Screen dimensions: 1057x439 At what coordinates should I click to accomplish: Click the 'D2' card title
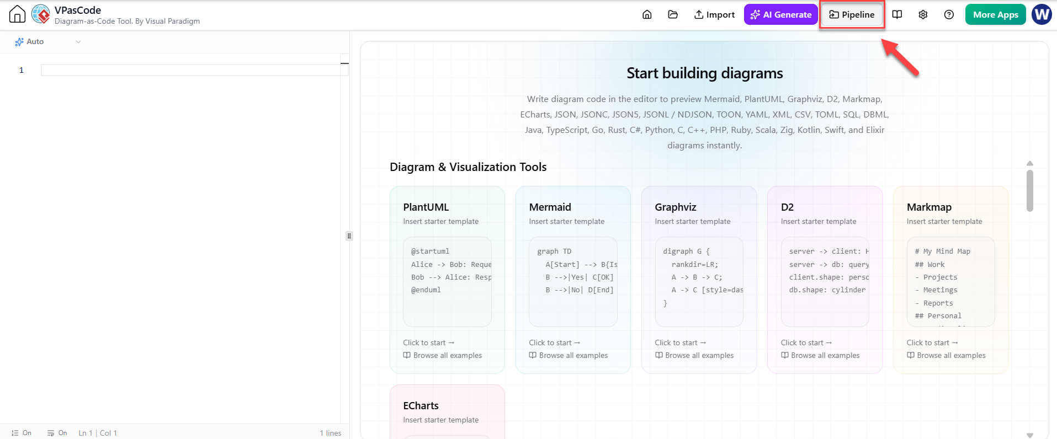point(787,207)
